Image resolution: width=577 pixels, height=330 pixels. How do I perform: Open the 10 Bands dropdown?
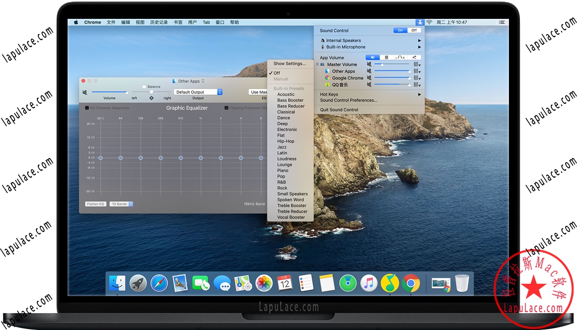click(x=121, y=204)
